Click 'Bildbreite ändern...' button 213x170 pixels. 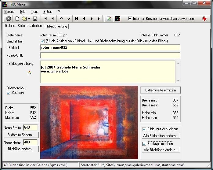[x=21, y=135]
